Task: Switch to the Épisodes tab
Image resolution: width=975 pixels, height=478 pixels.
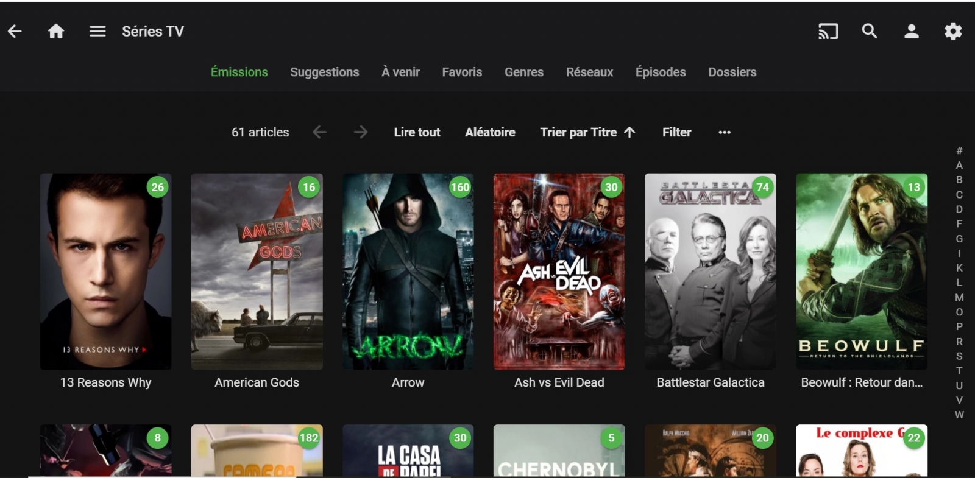Action: pyautogui.click(x=661, y=72)
